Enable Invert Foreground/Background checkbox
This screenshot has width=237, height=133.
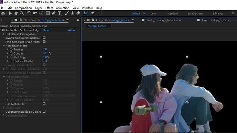click(44, 37)
